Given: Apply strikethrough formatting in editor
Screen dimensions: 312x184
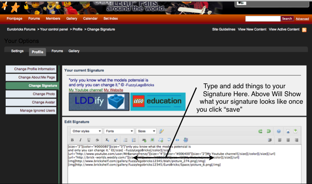Looking at the screenshot, I should click(97, 140).
